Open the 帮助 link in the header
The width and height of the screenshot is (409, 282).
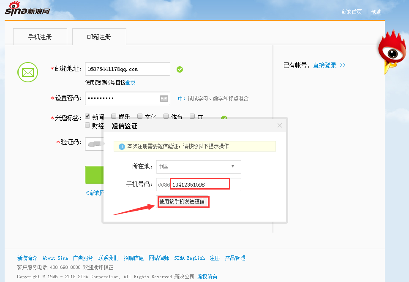(376, 12)
